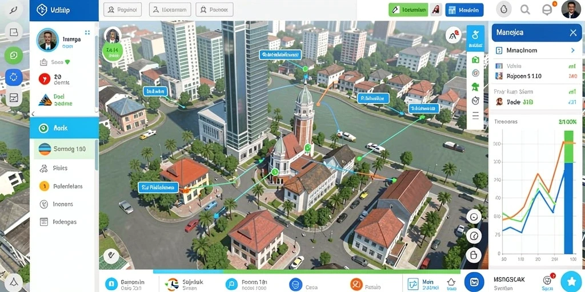Open hamburger menu in map toolbar
585x292 pixels.
point(475,116)
